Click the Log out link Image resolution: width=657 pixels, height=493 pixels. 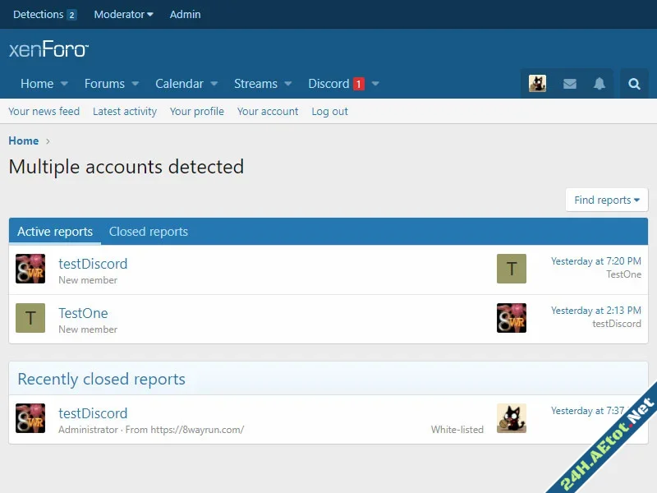pos(329,112)
